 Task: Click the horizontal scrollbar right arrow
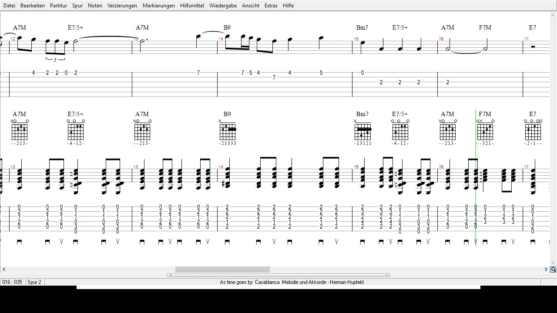tap(546, 270)
